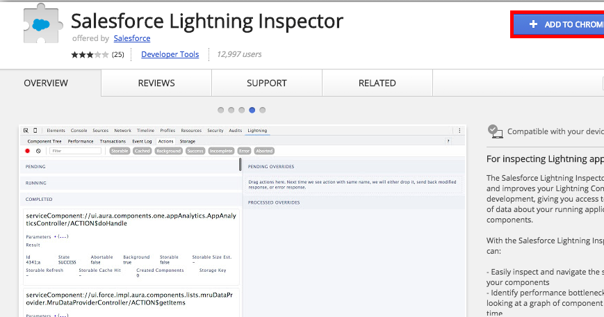Switch to the Reviews tab
This screenshot has height=317, width=604.
(156, 83)
